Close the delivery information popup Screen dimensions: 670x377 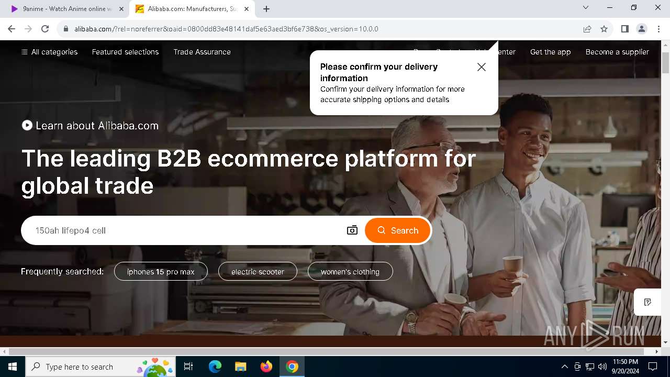pos(482,67)
